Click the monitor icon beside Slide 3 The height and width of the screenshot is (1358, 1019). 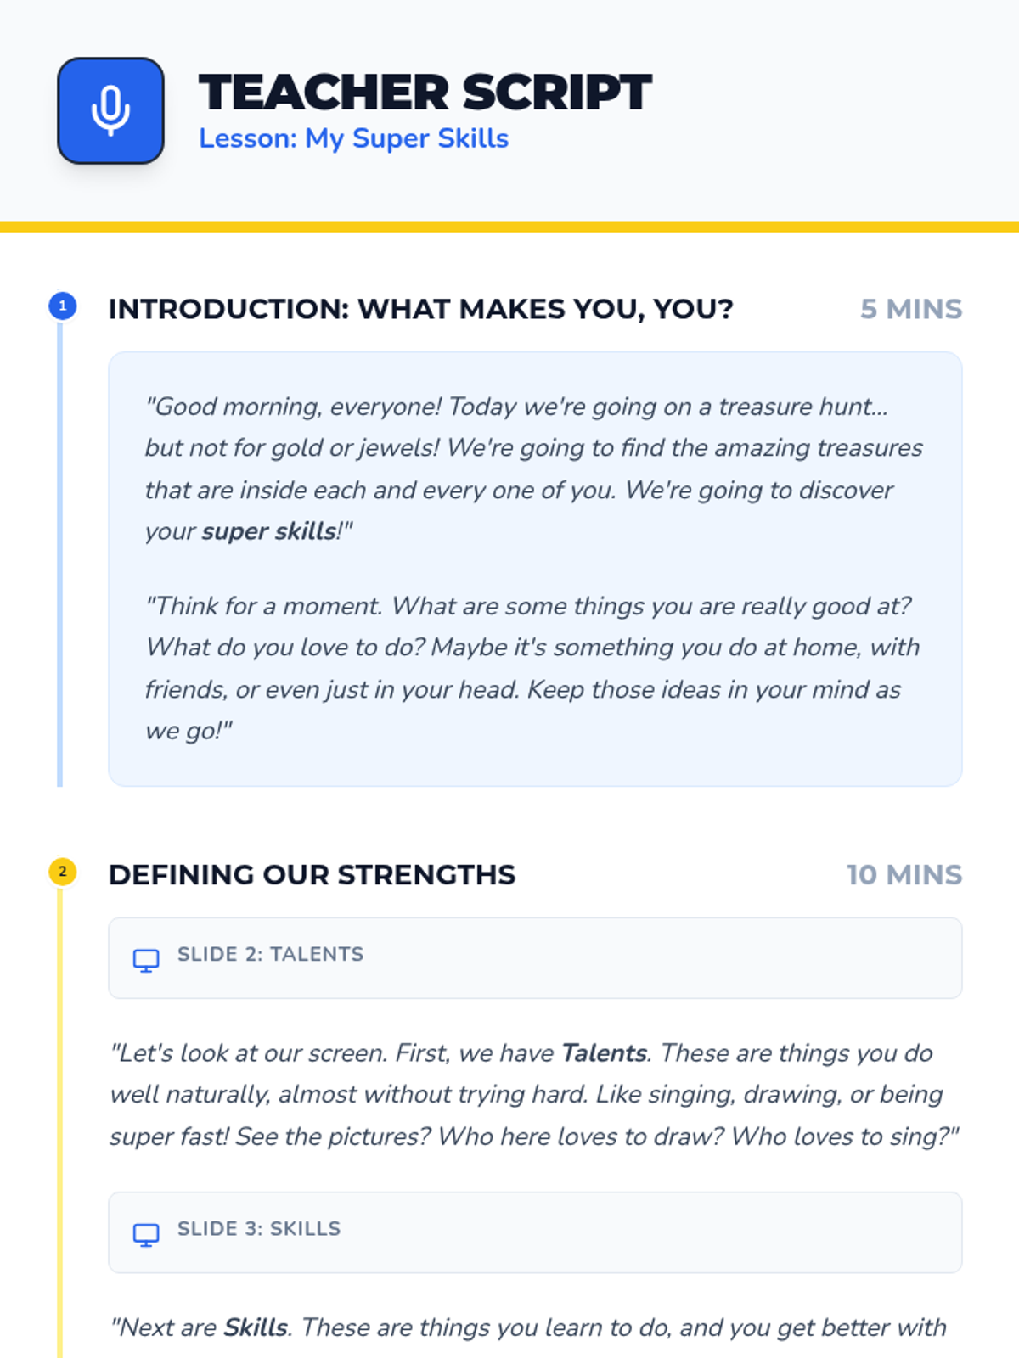tap(146, 1233)
